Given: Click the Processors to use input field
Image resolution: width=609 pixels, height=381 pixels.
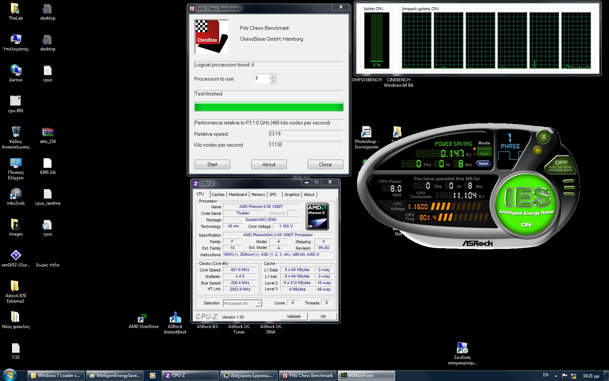Looking at the screenshot, I should [262, 79].
